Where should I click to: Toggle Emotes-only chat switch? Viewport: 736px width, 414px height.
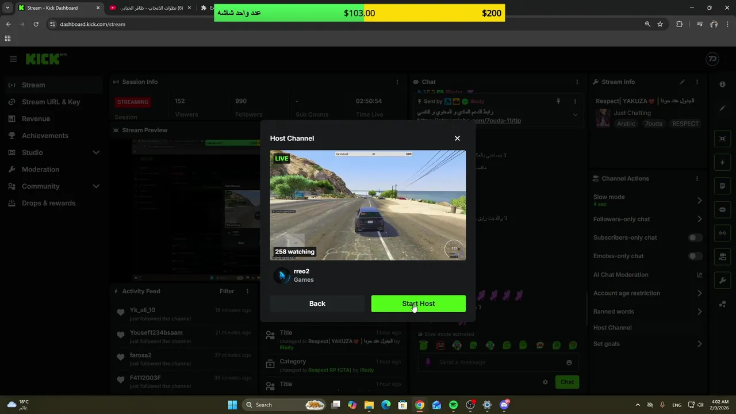pos(695,256)
